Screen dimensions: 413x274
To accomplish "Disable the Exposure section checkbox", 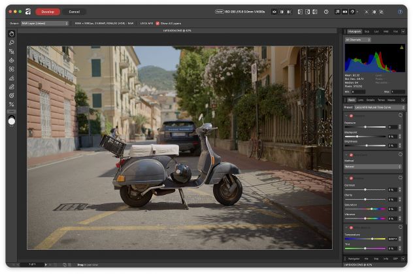I will click(x=351, y=116).
